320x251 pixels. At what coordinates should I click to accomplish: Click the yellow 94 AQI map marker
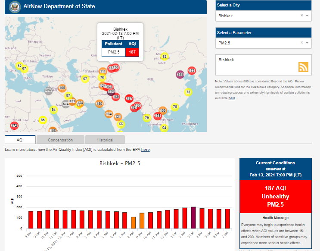coord(53,110)
